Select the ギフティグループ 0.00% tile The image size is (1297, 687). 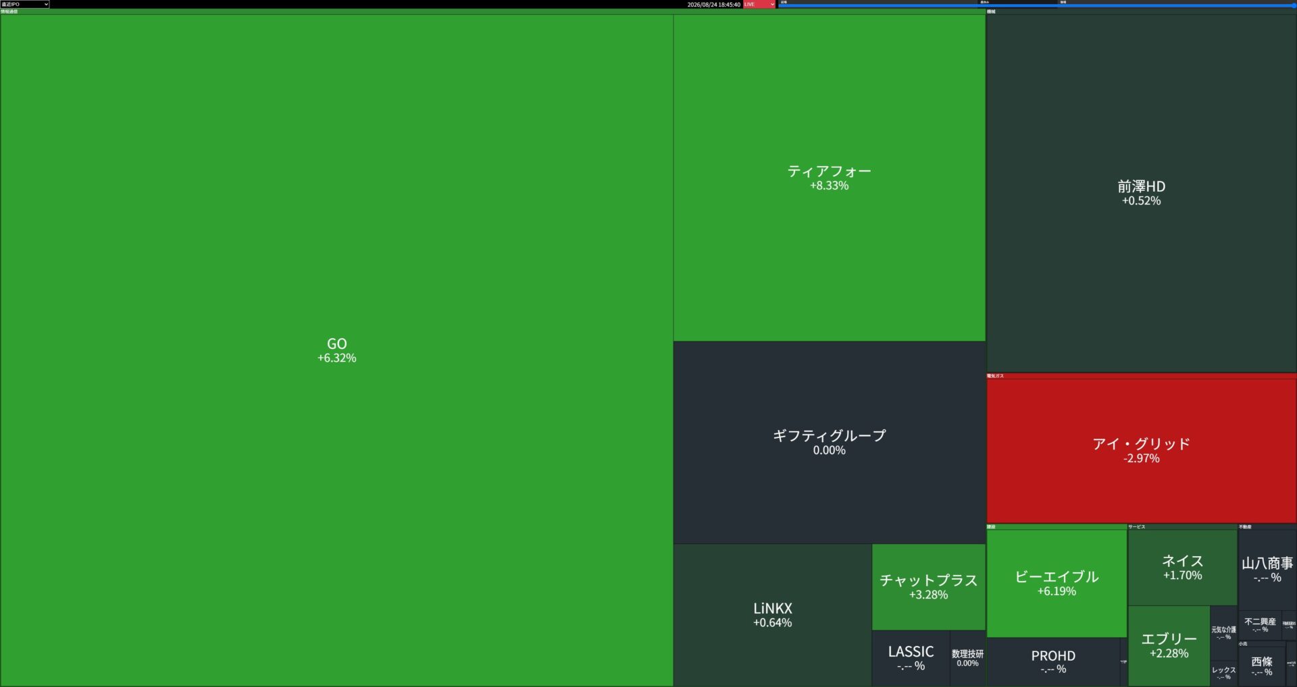(x=829, y=442)
